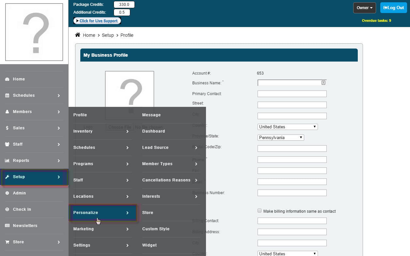
Task: Click the Reports bar chart icon
Action: click(7, 161)
